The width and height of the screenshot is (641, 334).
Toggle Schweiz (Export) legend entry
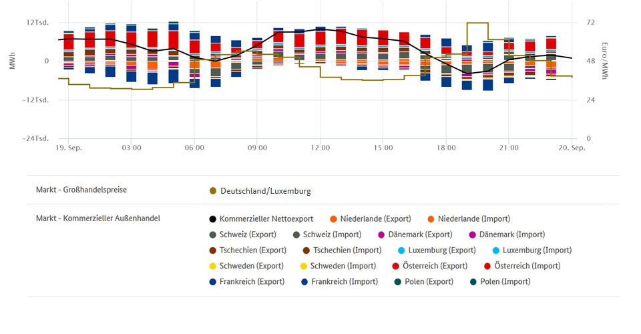(243, 234)
